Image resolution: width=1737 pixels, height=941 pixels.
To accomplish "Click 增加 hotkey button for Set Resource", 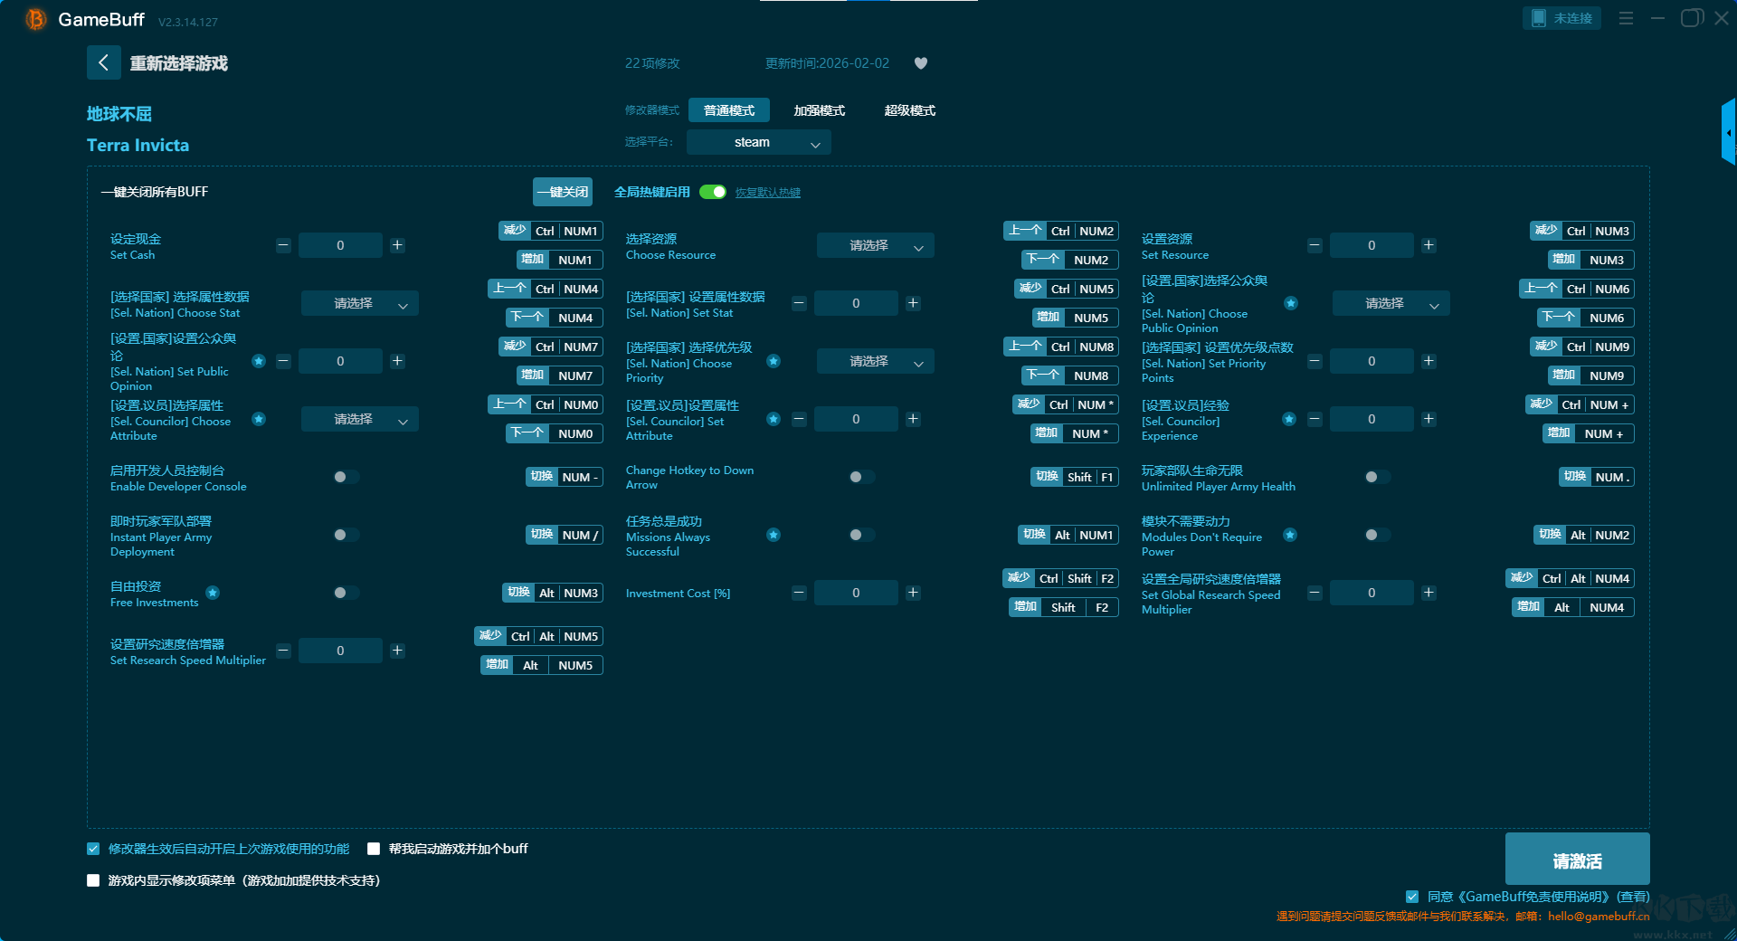I will (x=1564, y=260).
